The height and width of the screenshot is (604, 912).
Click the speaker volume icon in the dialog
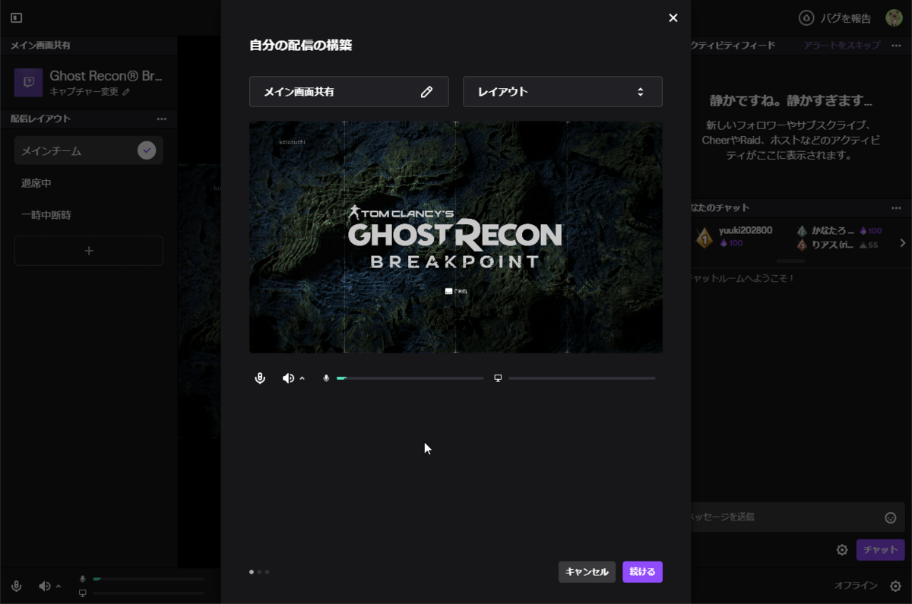click(x=288, y=378)
